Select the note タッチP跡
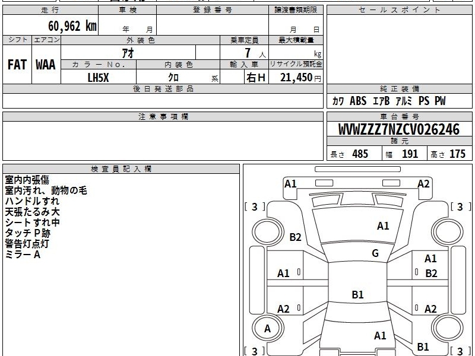 pyautogui.click(x=27, y=233)
